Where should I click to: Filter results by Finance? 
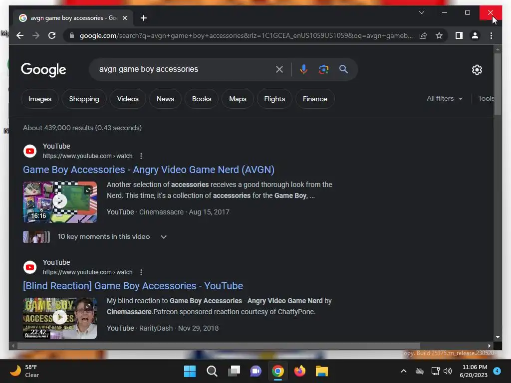point(315,99)
